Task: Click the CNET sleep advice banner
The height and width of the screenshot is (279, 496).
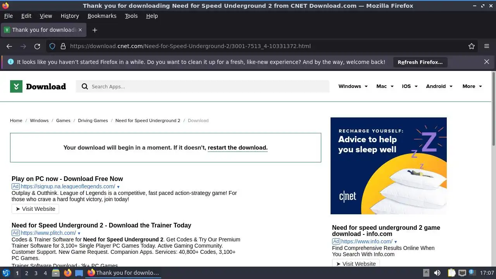Action: tap(389, 166)
